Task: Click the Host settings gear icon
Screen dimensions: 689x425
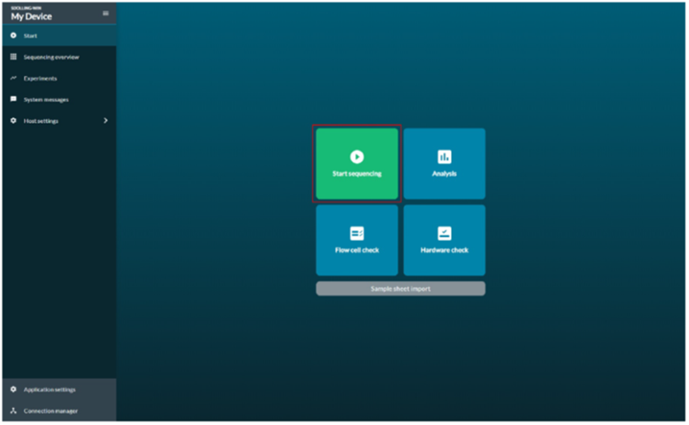Action: [x=13, y=120]
